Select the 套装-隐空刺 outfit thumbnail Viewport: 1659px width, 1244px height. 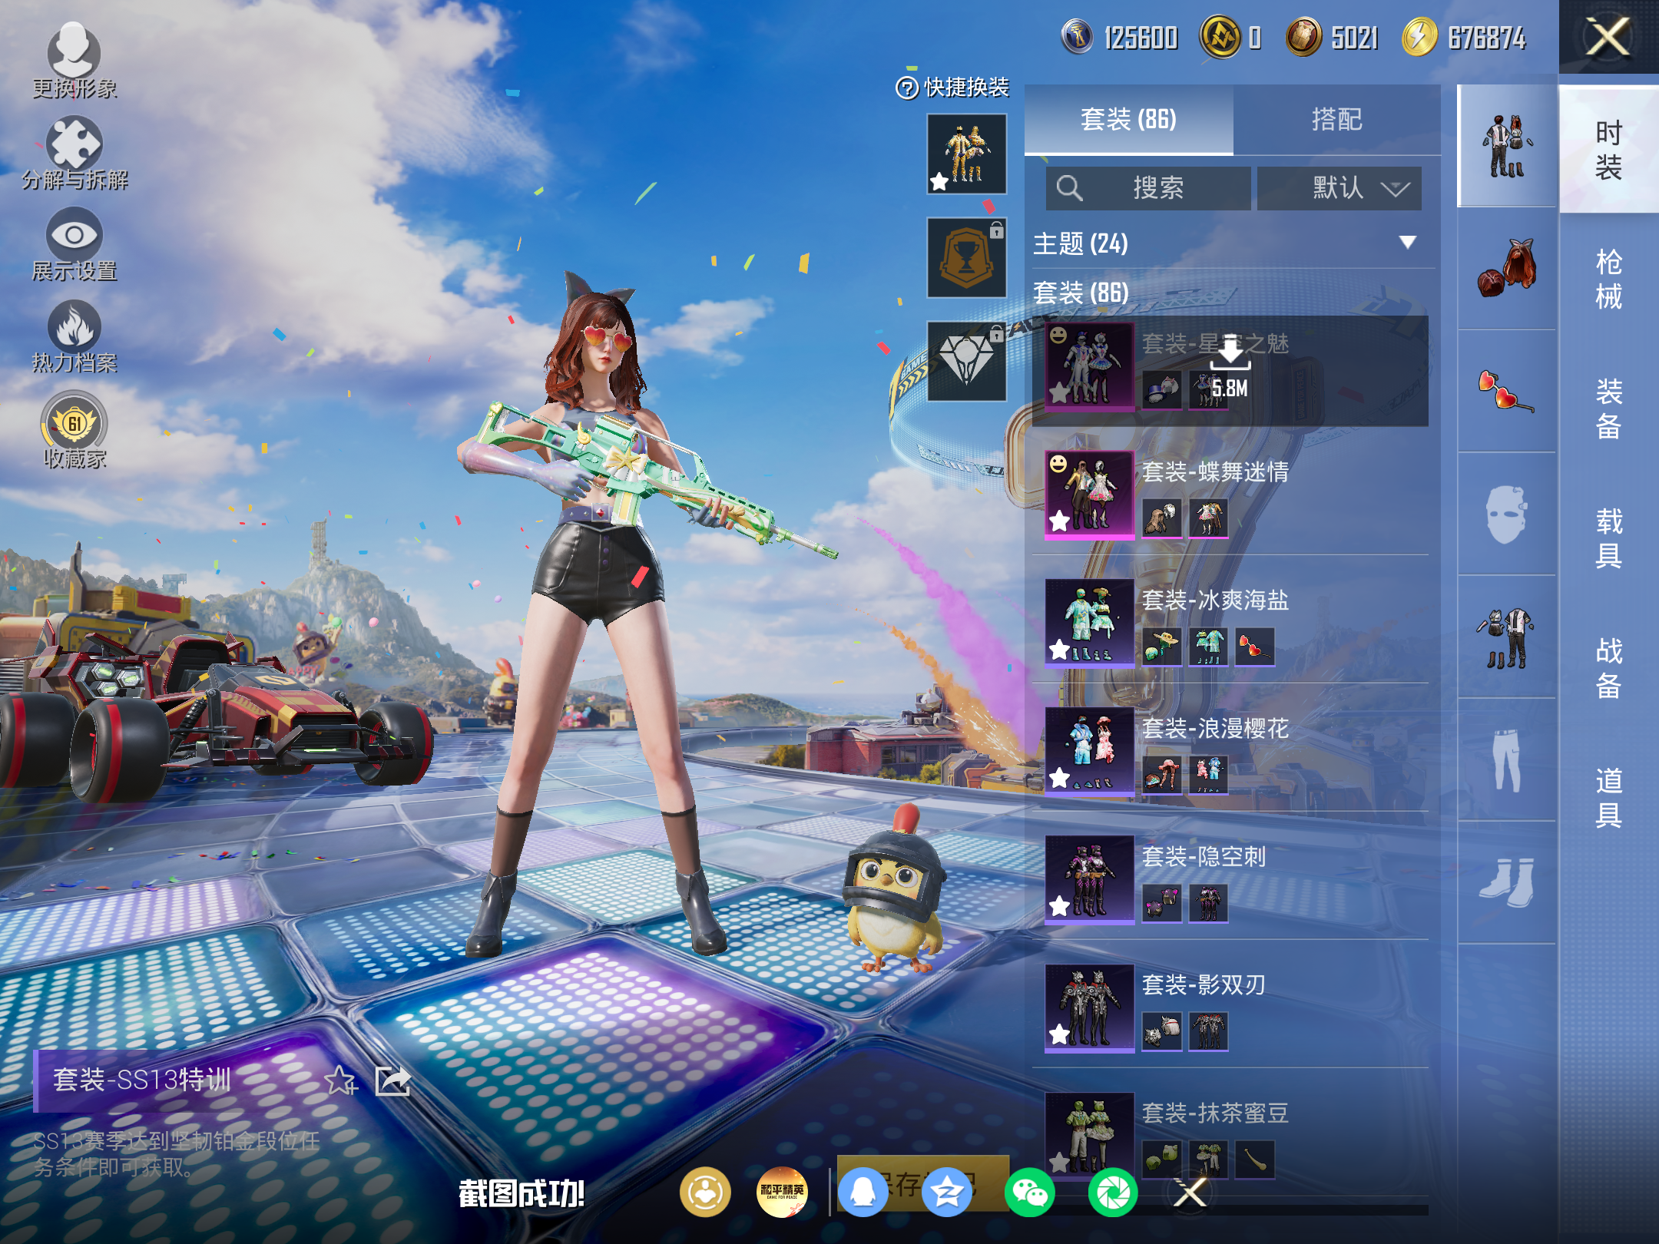pyautogui.click(x=1089, y=879)
